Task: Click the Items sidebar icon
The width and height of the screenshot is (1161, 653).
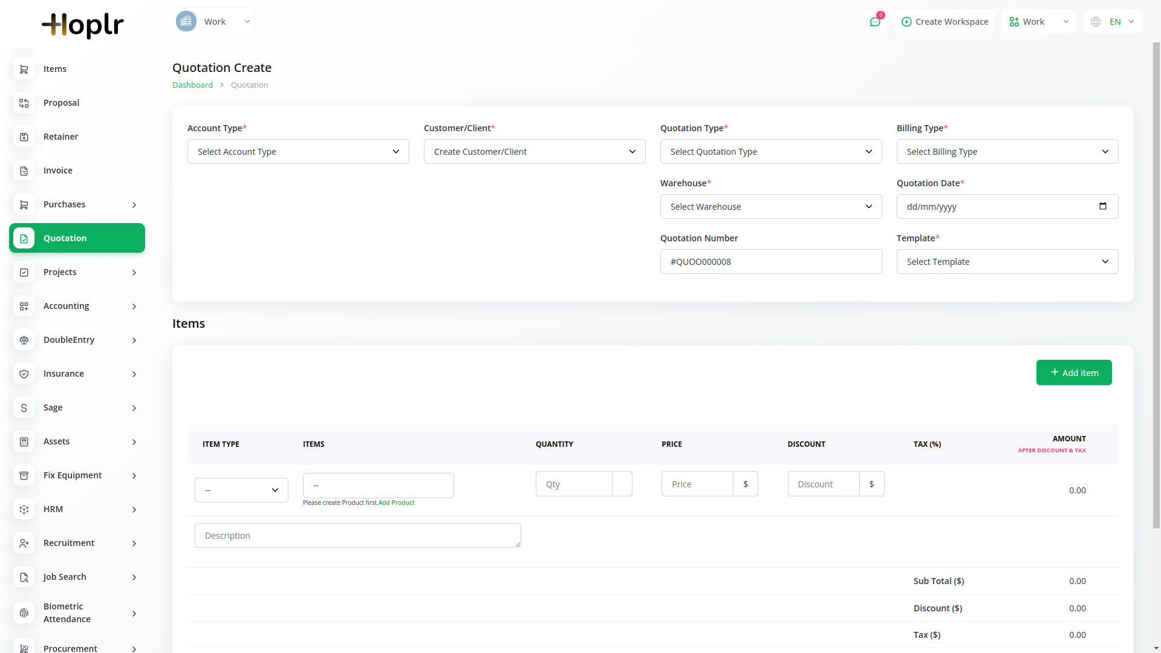Action: point(24,69)
